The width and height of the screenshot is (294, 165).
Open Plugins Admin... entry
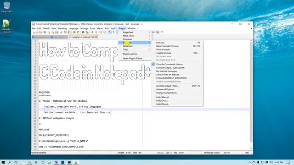tap(135, 54)
